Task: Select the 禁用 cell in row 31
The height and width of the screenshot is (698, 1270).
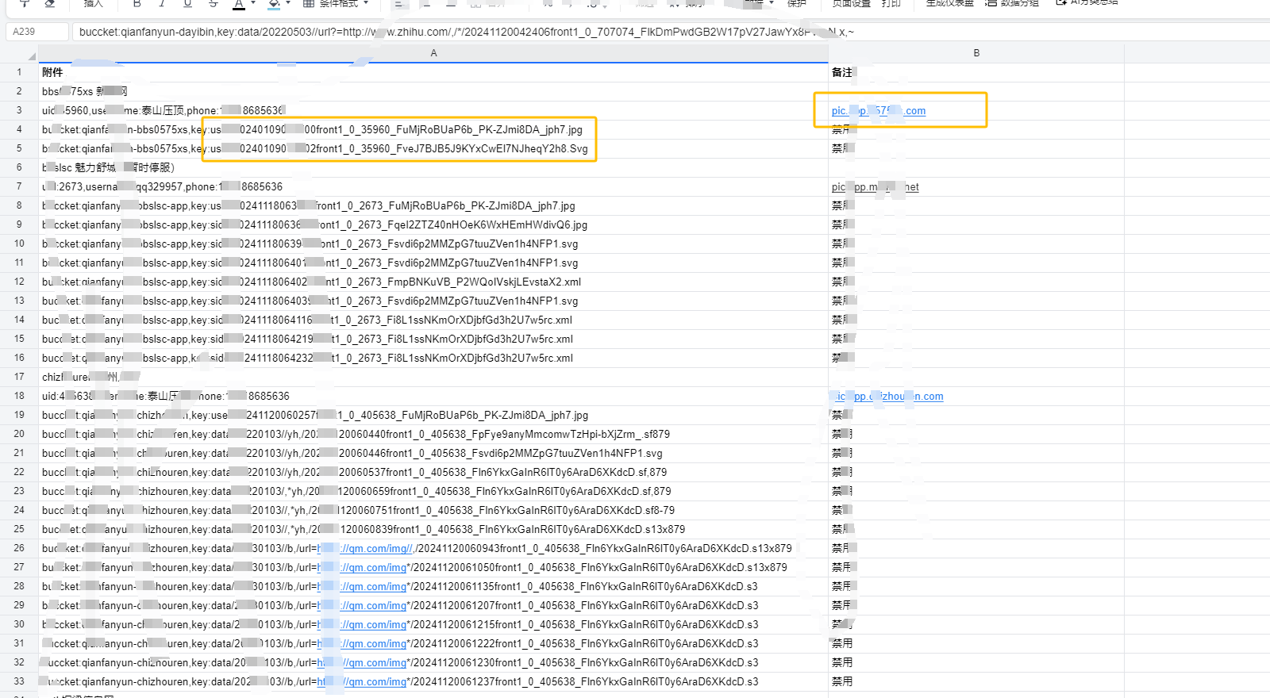Action: pyautogui.click(x=976, y=643)
